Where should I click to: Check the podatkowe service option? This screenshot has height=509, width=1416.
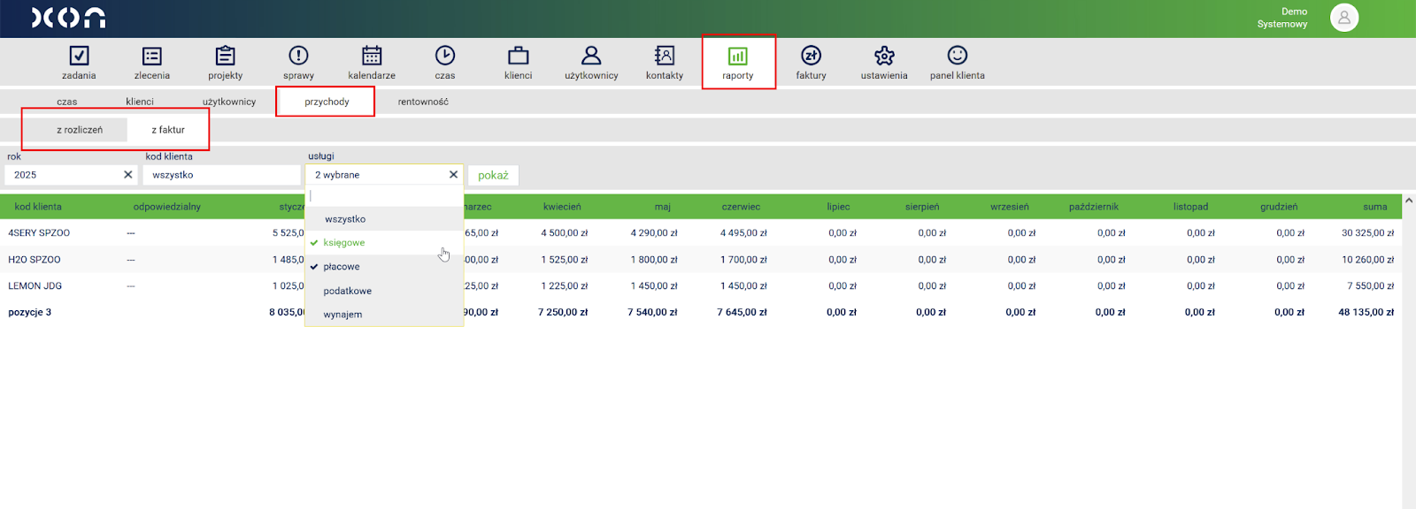coord(347,291)
